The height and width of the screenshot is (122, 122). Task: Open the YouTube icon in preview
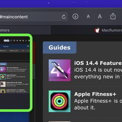click(x=20, y=41)
